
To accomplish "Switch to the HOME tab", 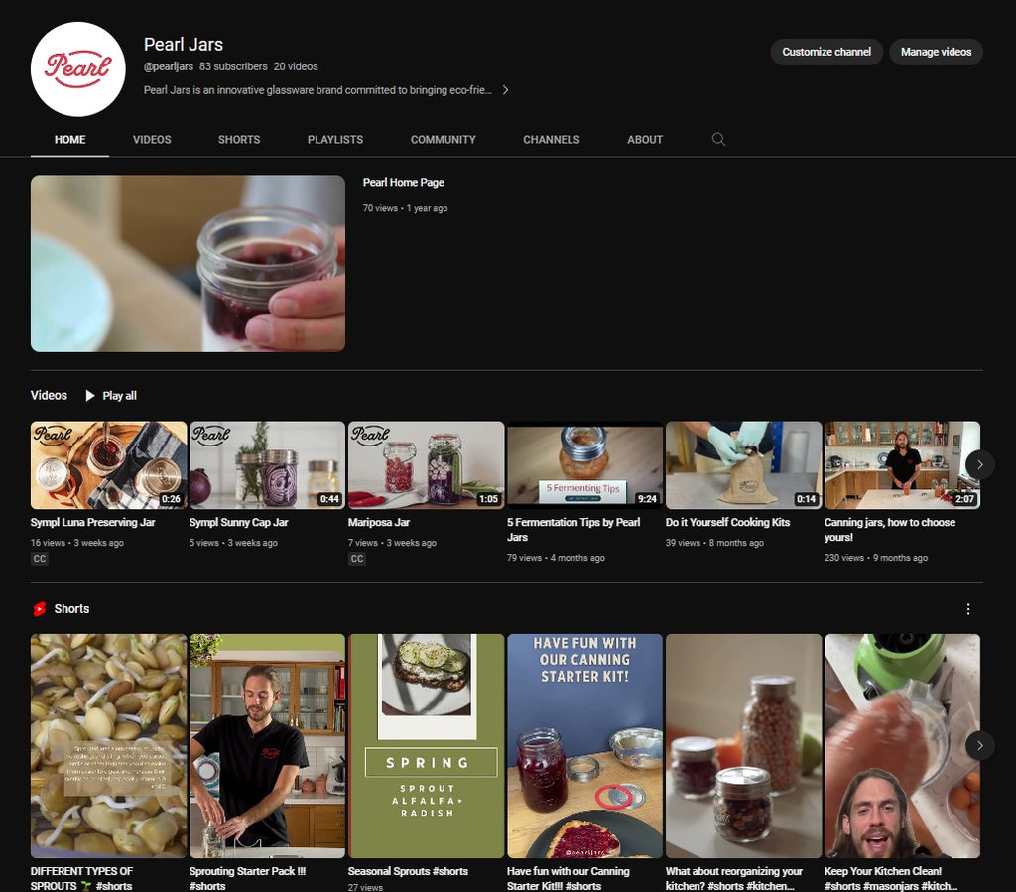I will (x=70, y=139).
